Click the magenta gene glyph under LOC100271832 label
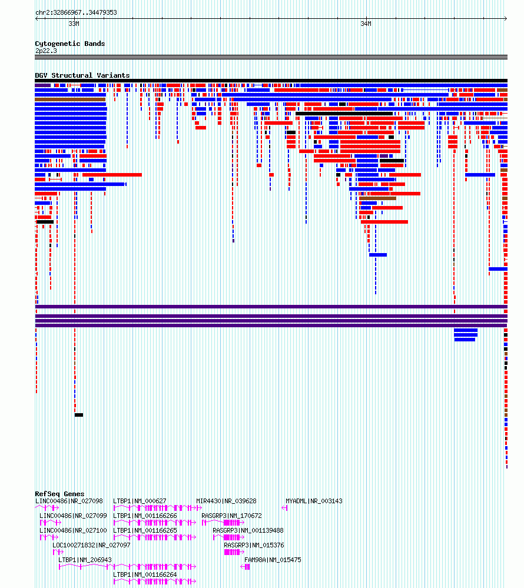The width and height of the screenshot is (524, 588). 58,552
